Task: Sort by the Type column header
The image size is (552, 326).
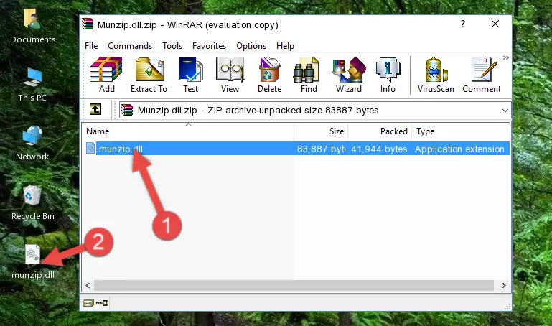Action: (x=461, y=131)
